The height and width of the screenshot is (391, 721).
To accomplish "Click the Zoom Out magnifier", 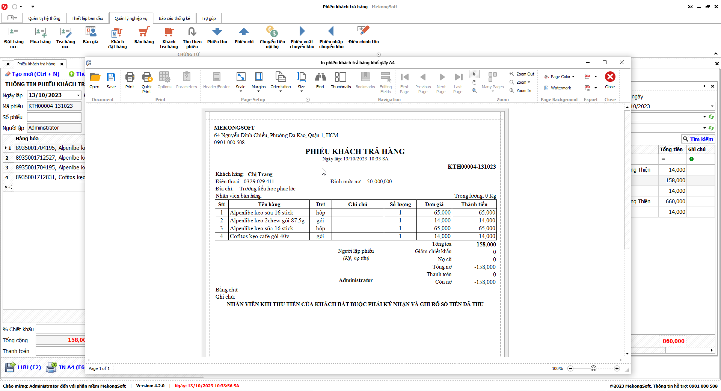I will 522,74.
